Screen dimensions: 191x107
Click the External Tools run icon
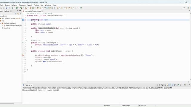click(26, 8)
